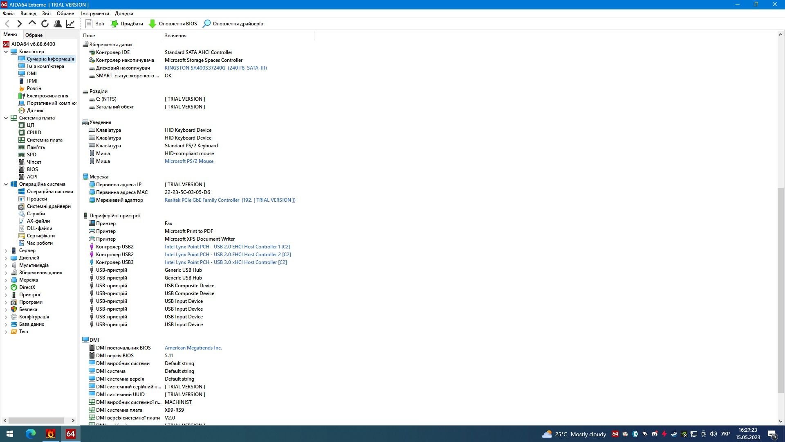Click Оновлення BIOS in the toolbar
The image size is (785, 442).
pyautogui.click(x=173, y=24)
